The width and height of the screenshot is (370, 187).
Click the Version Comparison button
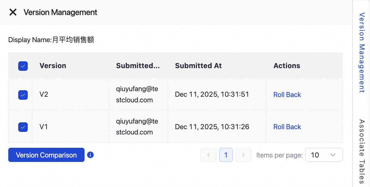click(x=46, y=155)
